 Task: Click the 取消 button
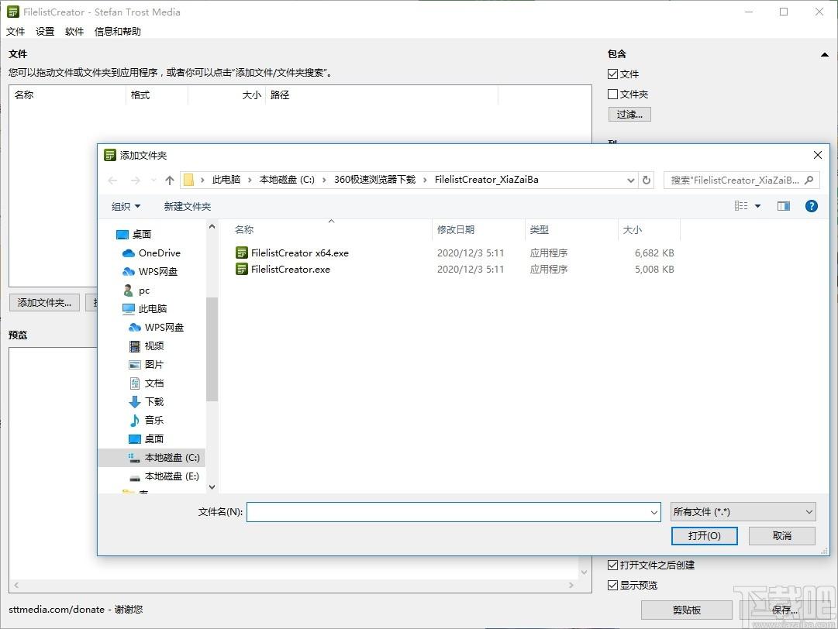[782, 535]
